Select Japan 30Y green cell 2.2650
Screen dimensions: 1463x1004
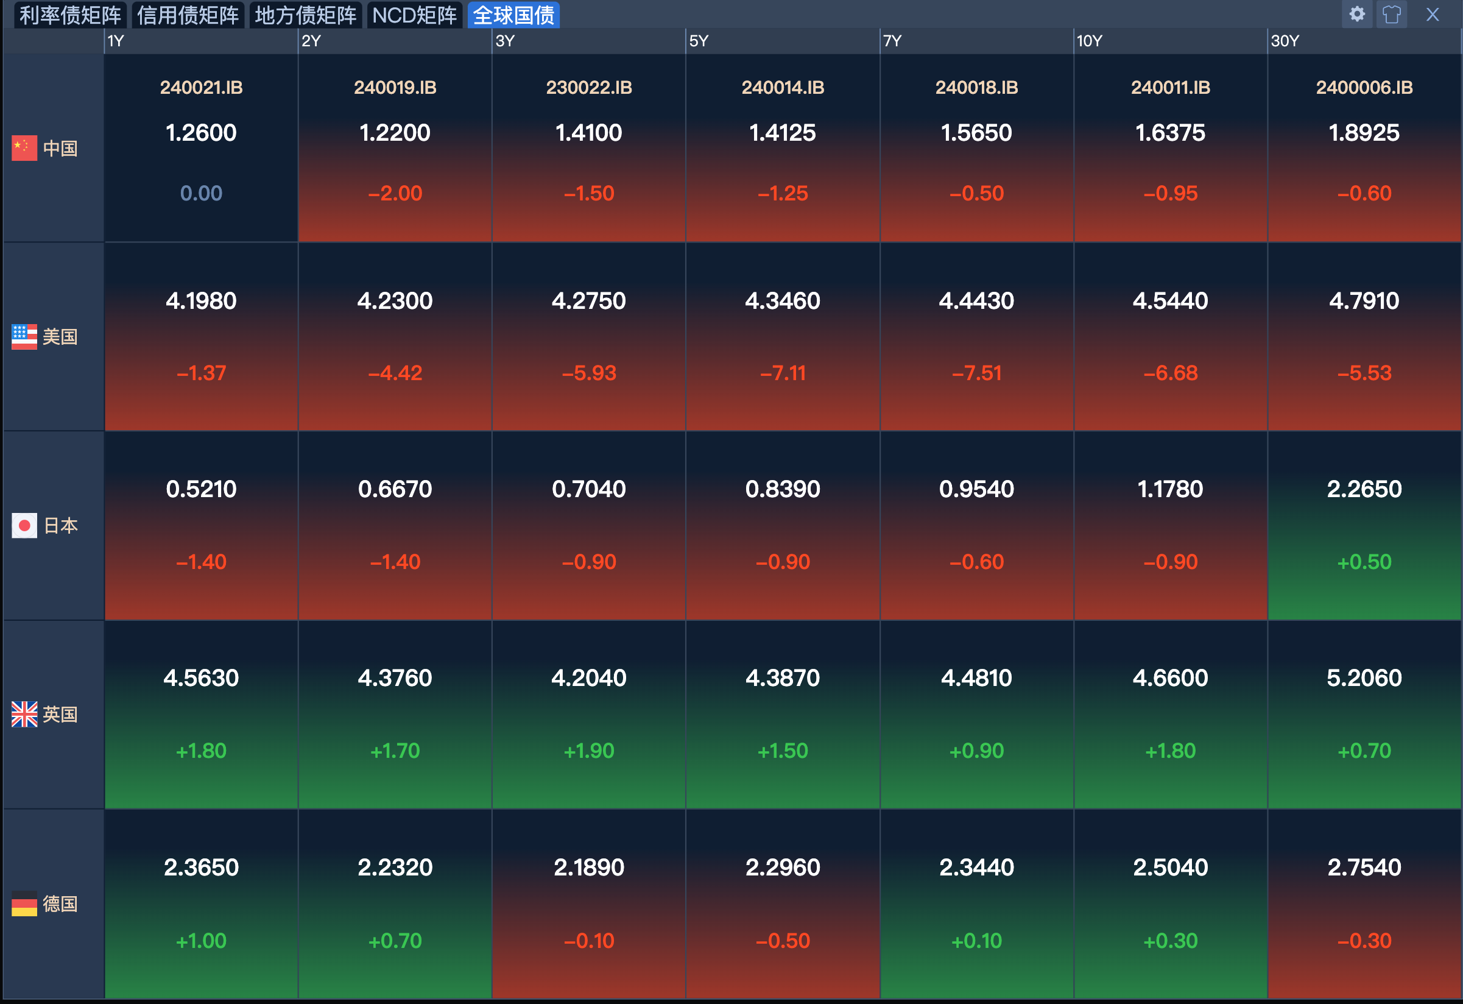coord(1364,489)
